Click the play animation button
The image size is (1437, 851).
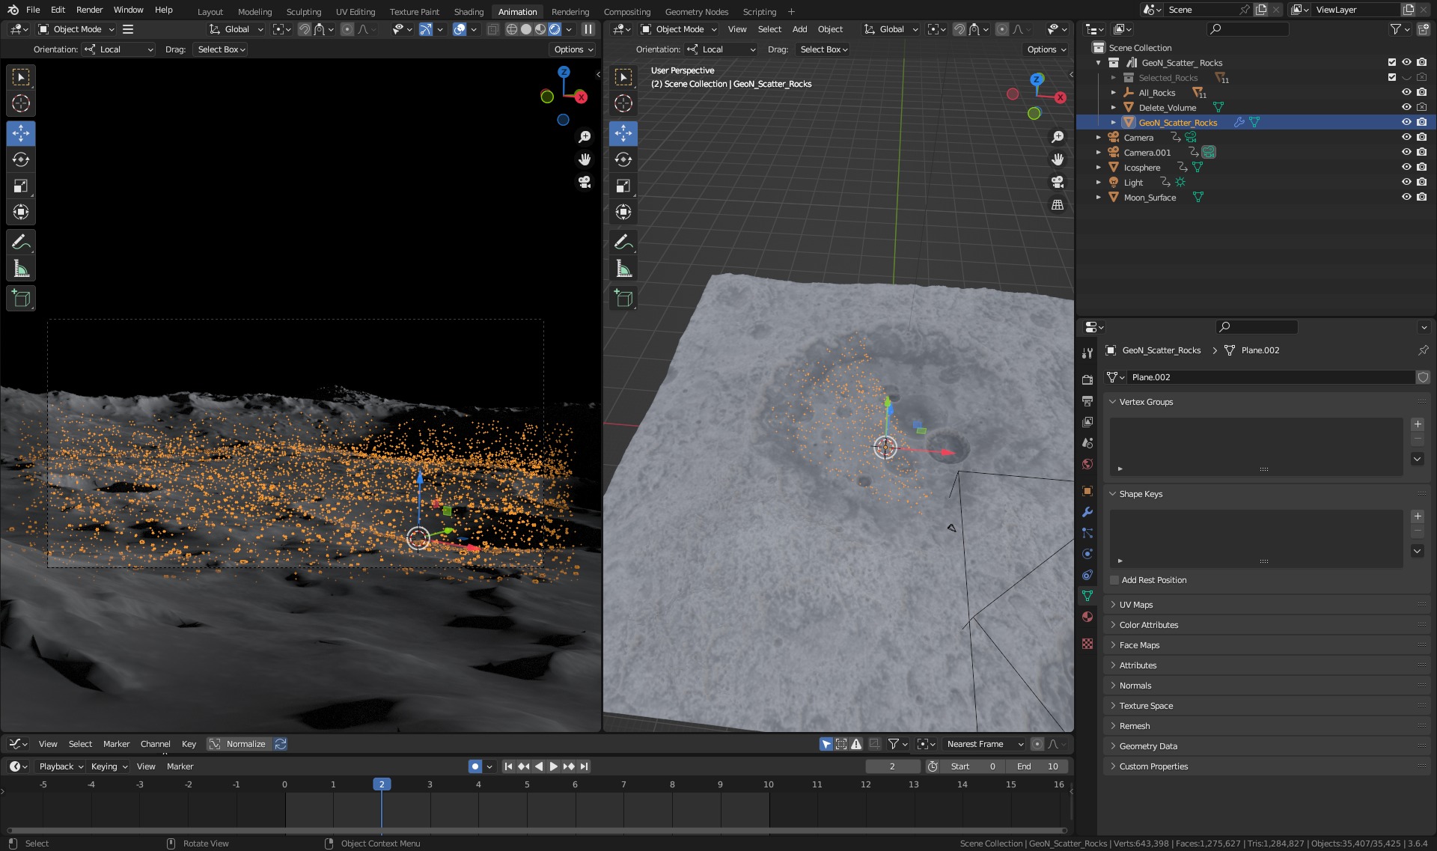tap(554, 766)
